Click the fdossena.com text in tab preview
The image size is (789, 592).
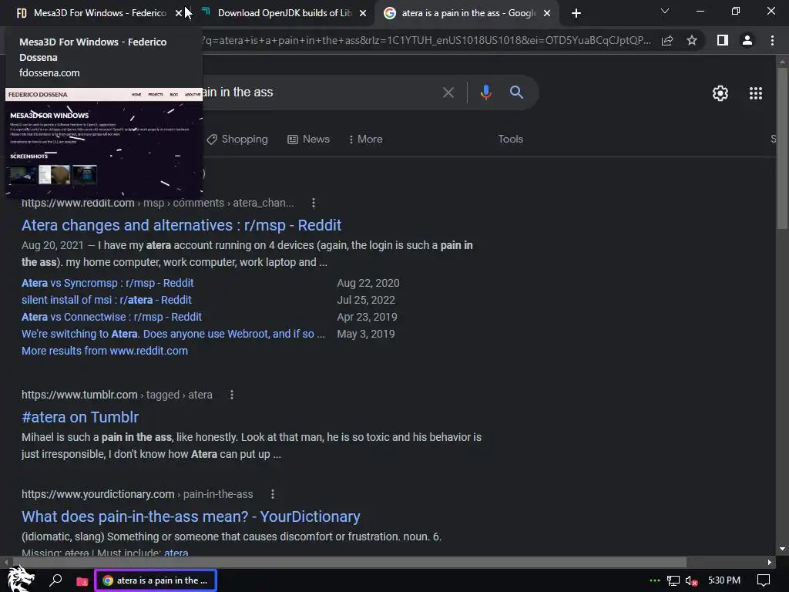(x=49, y=73)
